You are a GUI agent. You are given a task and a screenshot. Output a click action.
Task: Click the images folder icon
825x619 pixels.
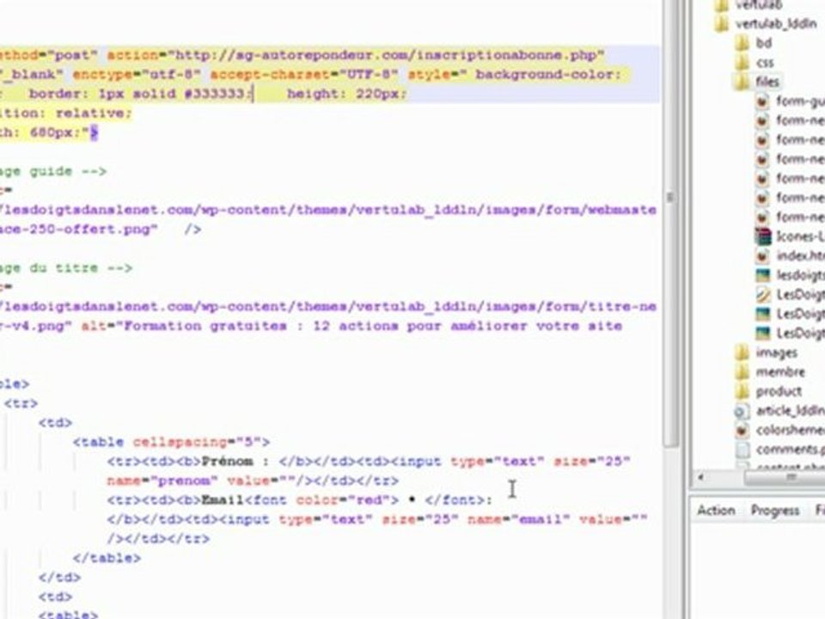742,352
